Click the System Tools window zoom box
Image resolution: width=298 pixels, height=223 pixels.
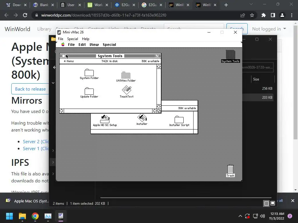tap(157, 56)
